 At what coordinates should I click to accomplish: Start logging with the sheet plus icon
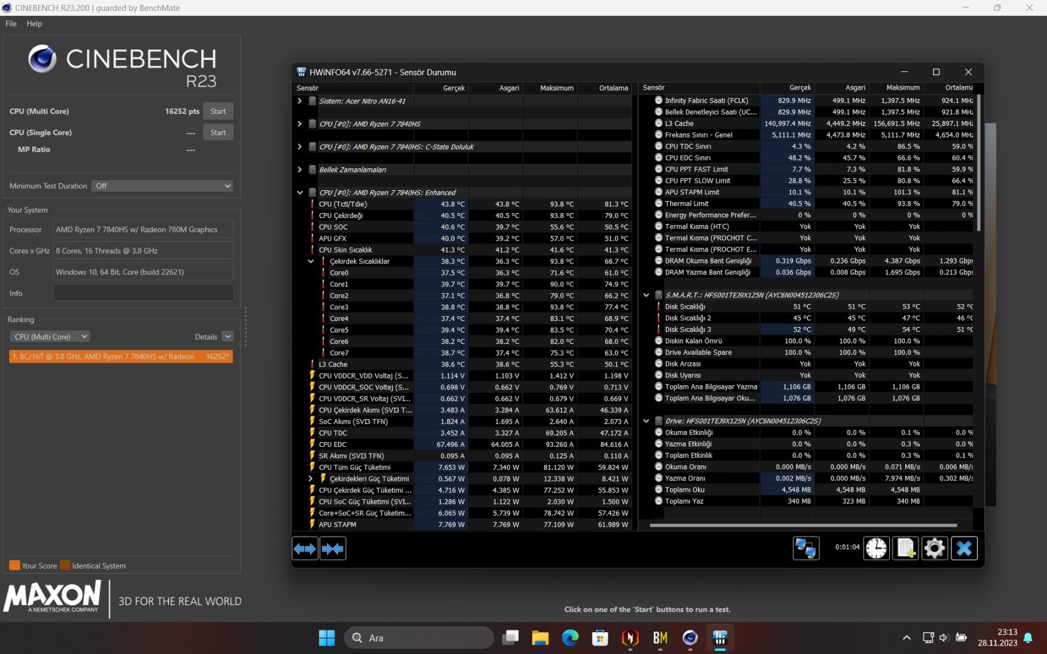pos(905,549)
